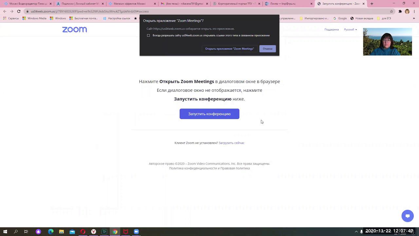Show hidden system tray icons

pos(356,232)
